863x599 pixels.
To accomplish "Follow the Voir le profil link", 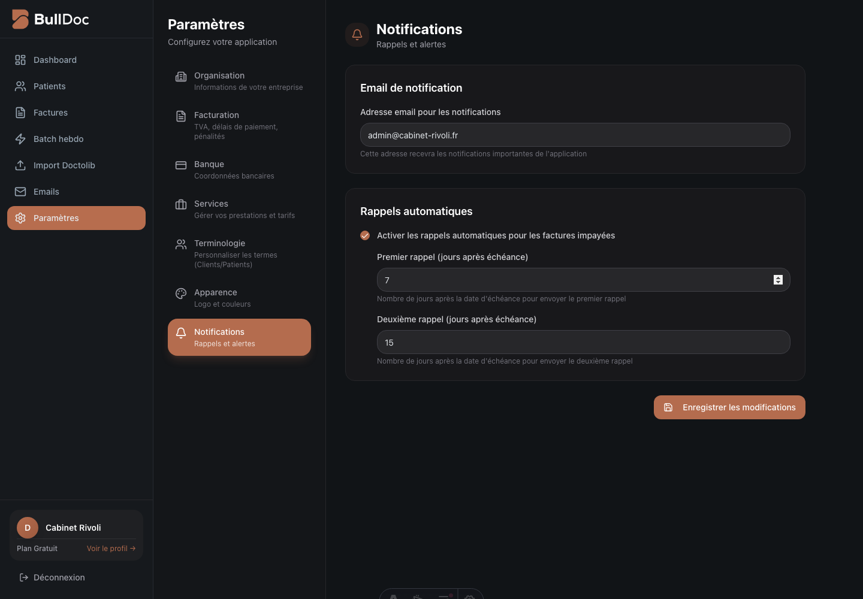I will (111, 549).
